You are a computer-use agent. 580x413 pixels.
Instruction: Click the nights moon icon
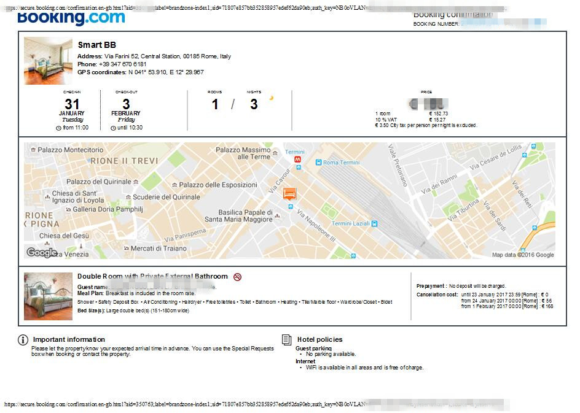pos(271,98)
